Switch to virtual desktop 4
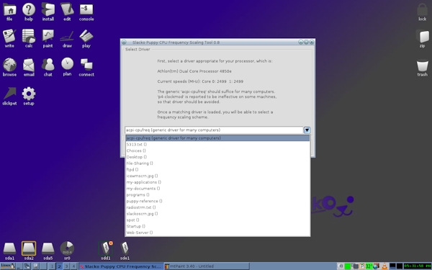 [x=73, y=266]
